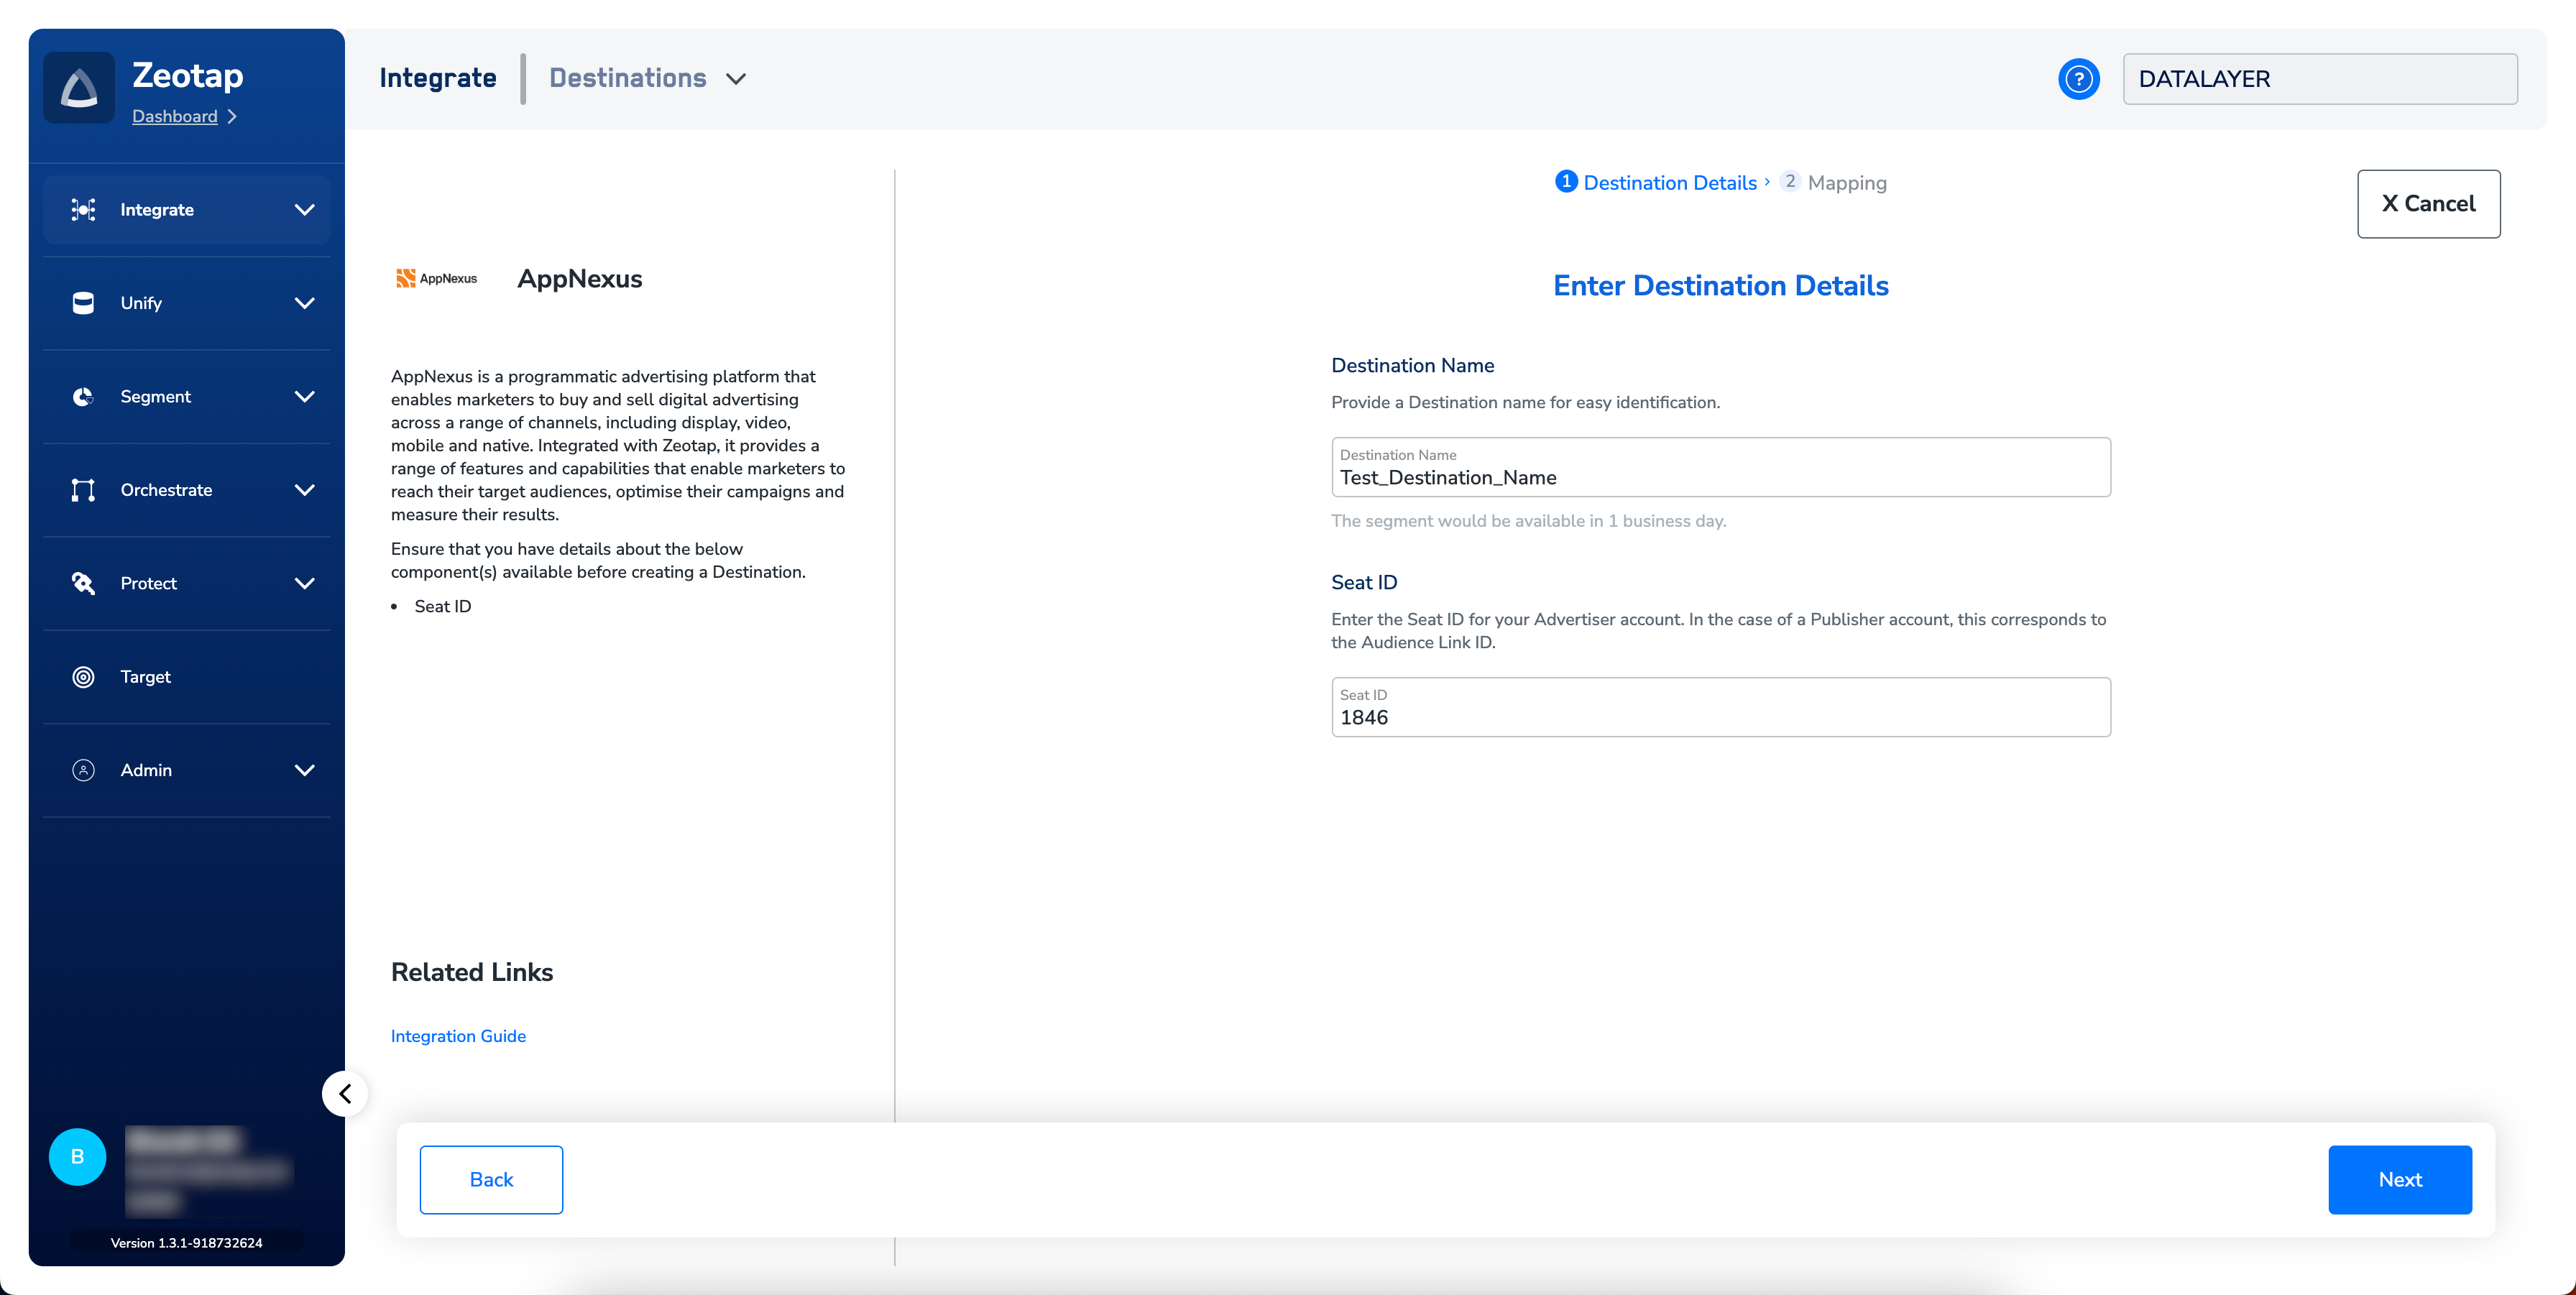Expand the Segment menu chevron

304,397
